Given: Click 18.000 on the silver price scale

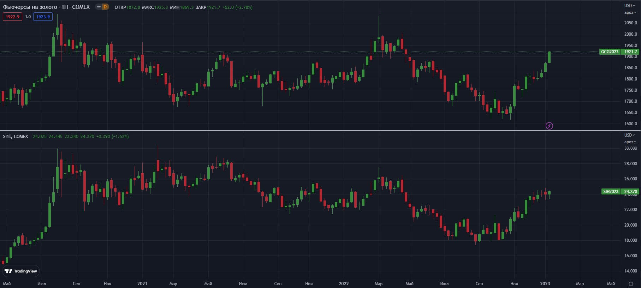Looking at the screenshot, I should coord(630,240).
